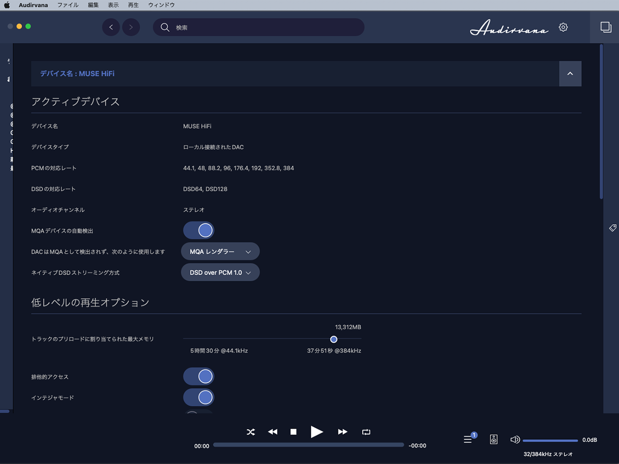The height and width of the screenshot is (464, 619).
Task: Click the Audirvana logo
Action: (509, 28)
